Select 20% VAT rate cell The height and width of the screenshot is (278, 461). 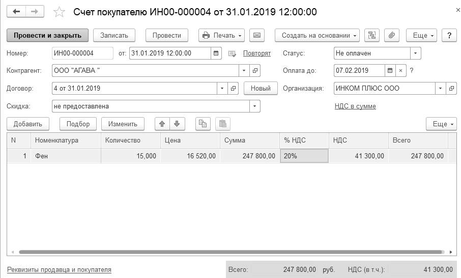coord(304,156)
